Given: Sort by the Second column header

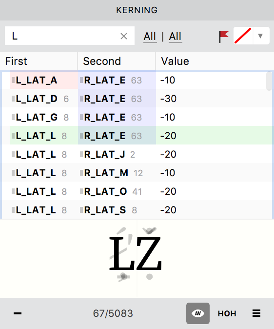Looking at the screenshot, I should click(x=117, y=61).
